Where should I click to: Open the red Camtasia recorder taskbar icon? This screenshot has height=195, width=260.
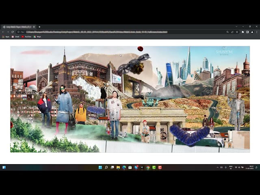pyautogui.click(x=160, y=167)
